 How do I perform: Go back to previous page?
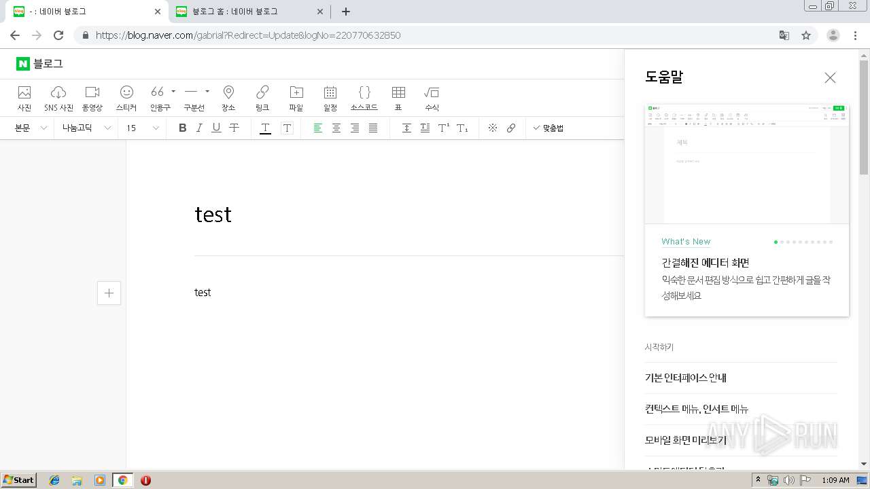[15, 35]
